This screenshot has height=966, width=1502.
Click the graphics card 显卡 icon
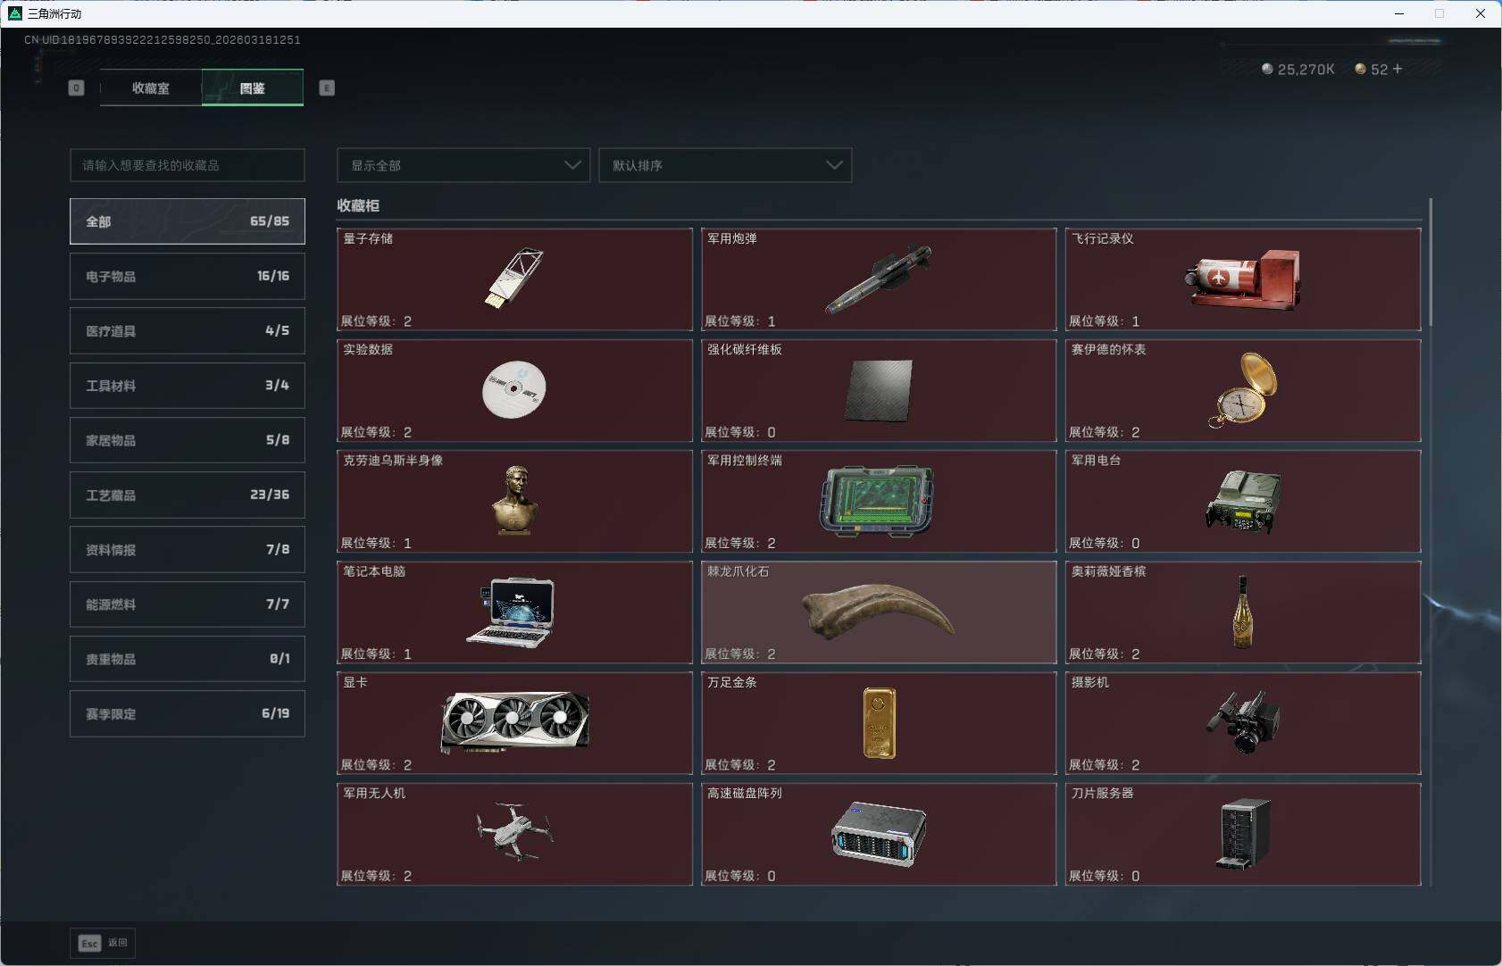[514, 721]
